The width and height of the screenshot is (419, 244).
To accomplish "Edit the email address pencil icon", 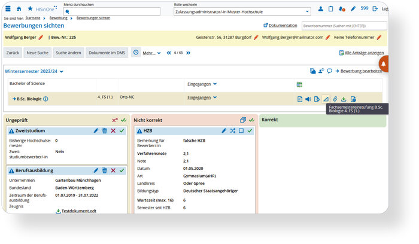I will pyautogui.click(x=328, y=37).
